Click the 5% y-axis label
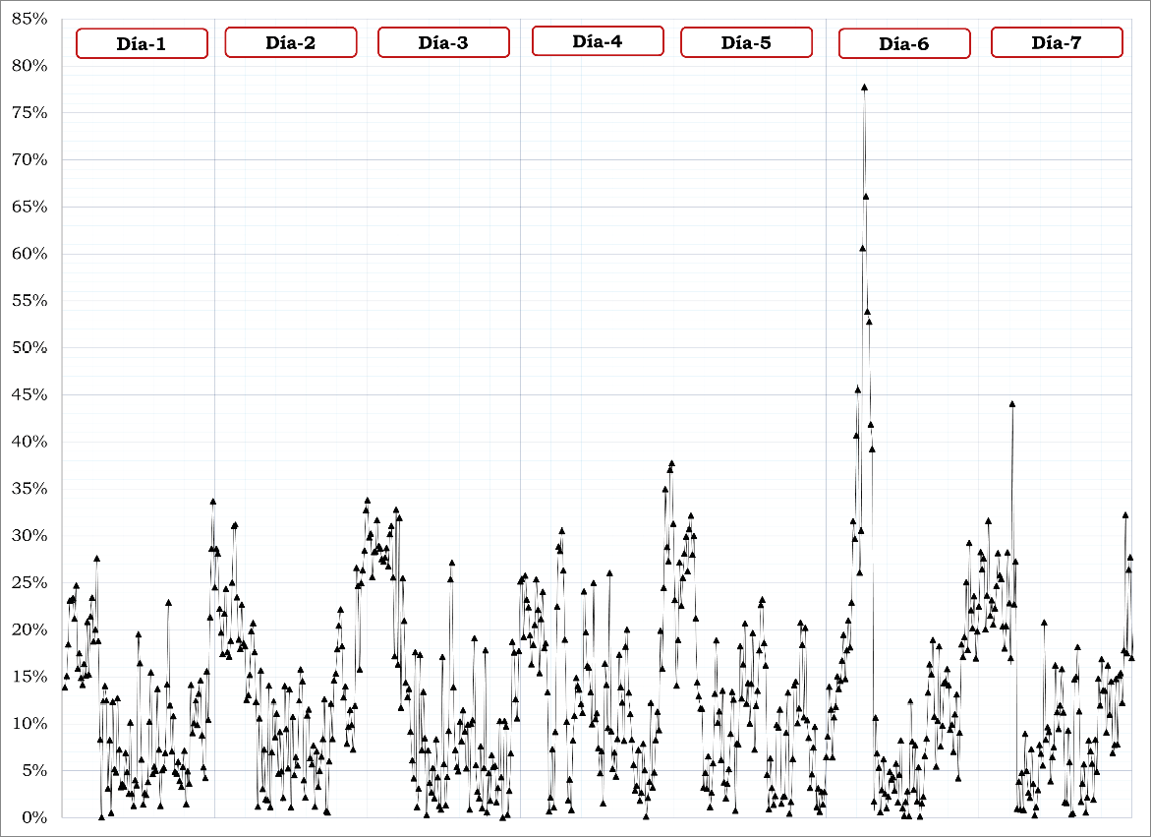 pyautogui.click(x=33, y=770)
